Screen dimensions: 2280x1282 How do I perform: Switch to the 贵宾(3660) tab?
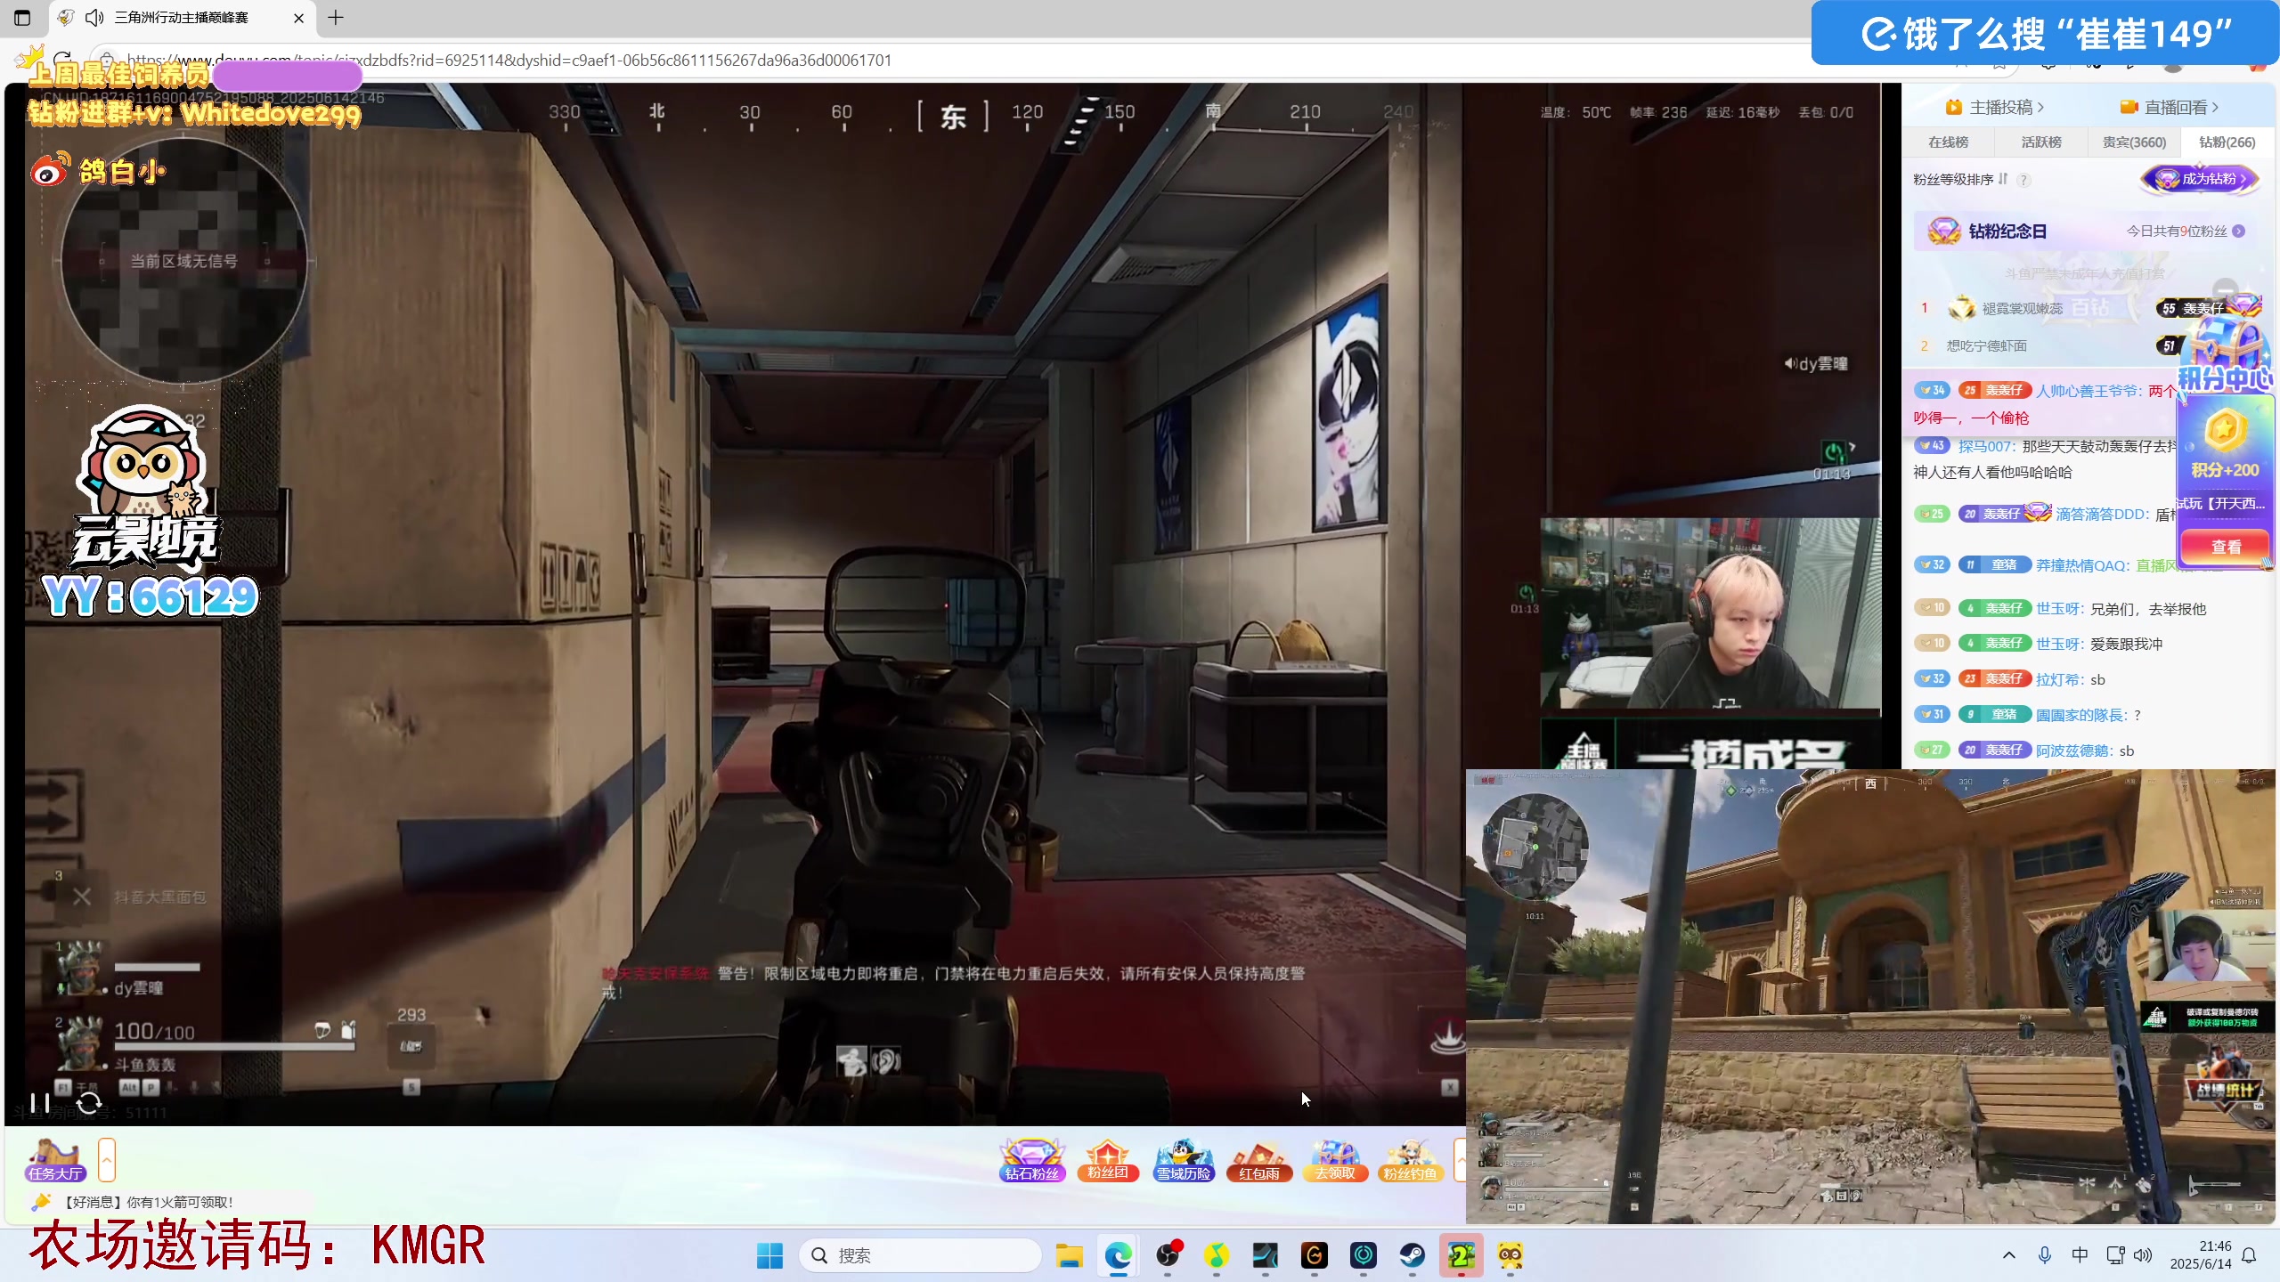2134,142
